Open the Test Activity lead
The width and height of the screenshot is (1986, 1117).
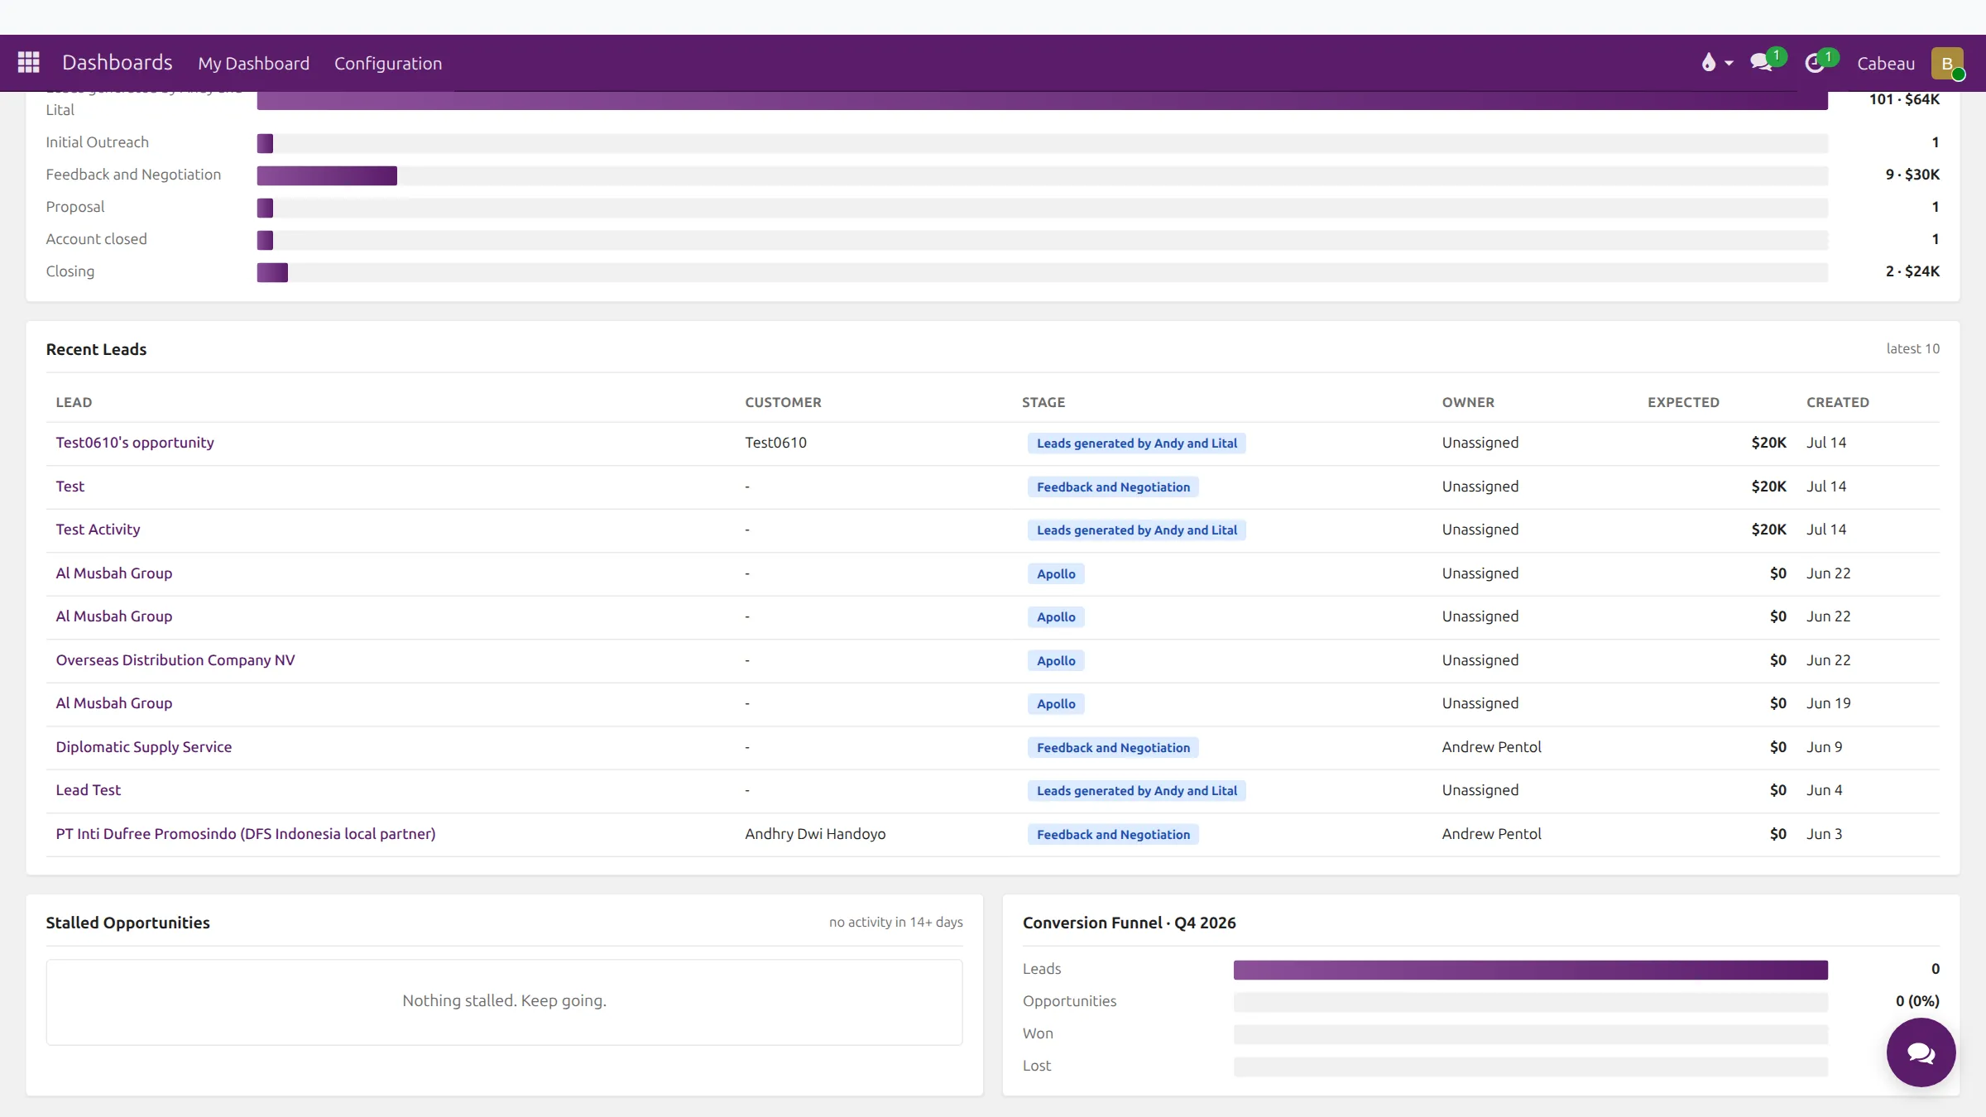pos(98,530)
